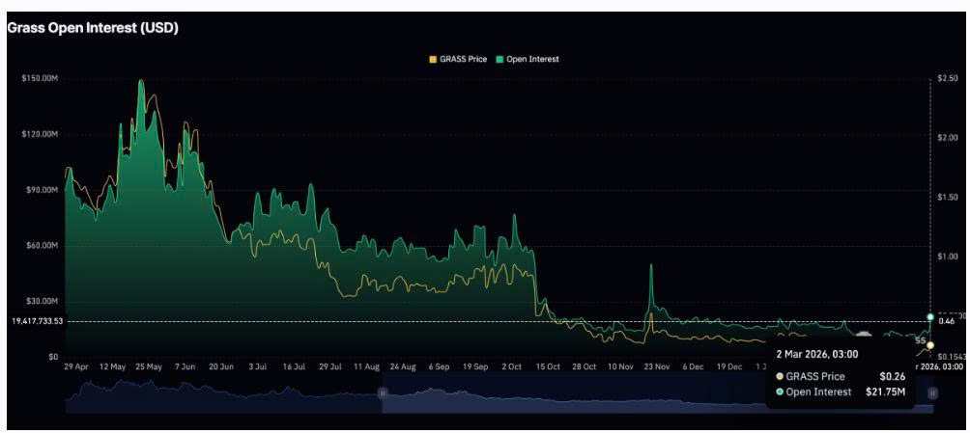Click the $150.00M left axis label
The image size is (970, 433).
point(42,78)
